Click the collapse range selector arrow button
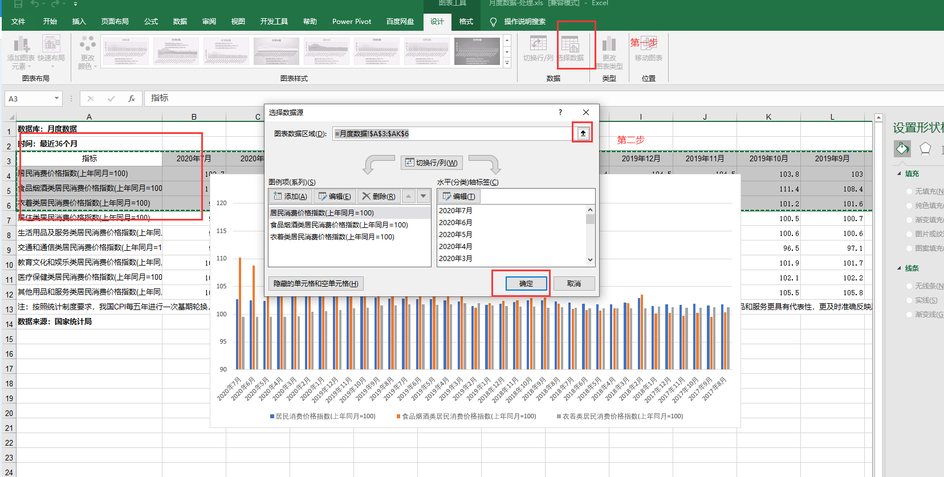Image resolution: width=944 pixels, height=477 pixels. tap(583, 133)
